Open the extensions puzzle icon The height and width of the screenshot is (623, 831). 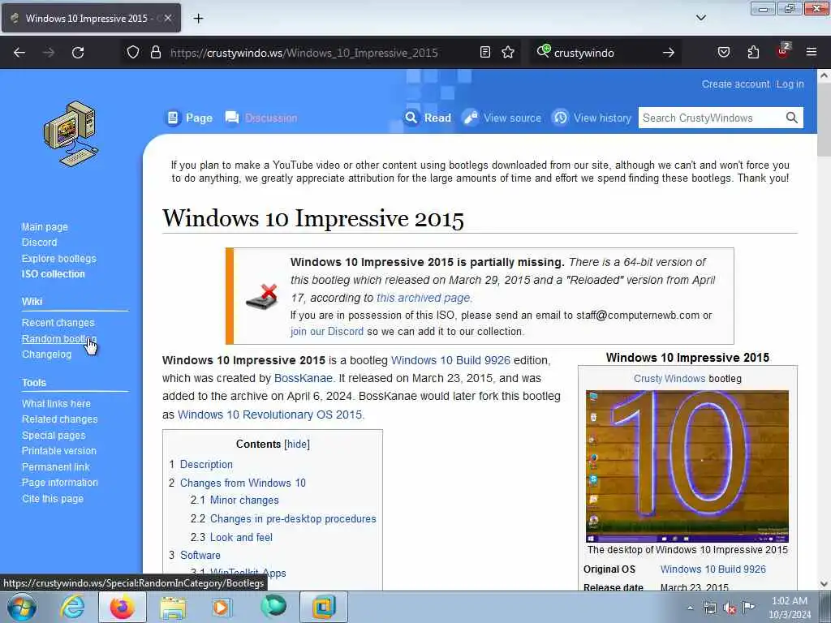(753, 52)
